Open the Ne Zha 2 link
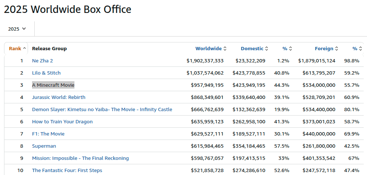 (x=42, y=61)
